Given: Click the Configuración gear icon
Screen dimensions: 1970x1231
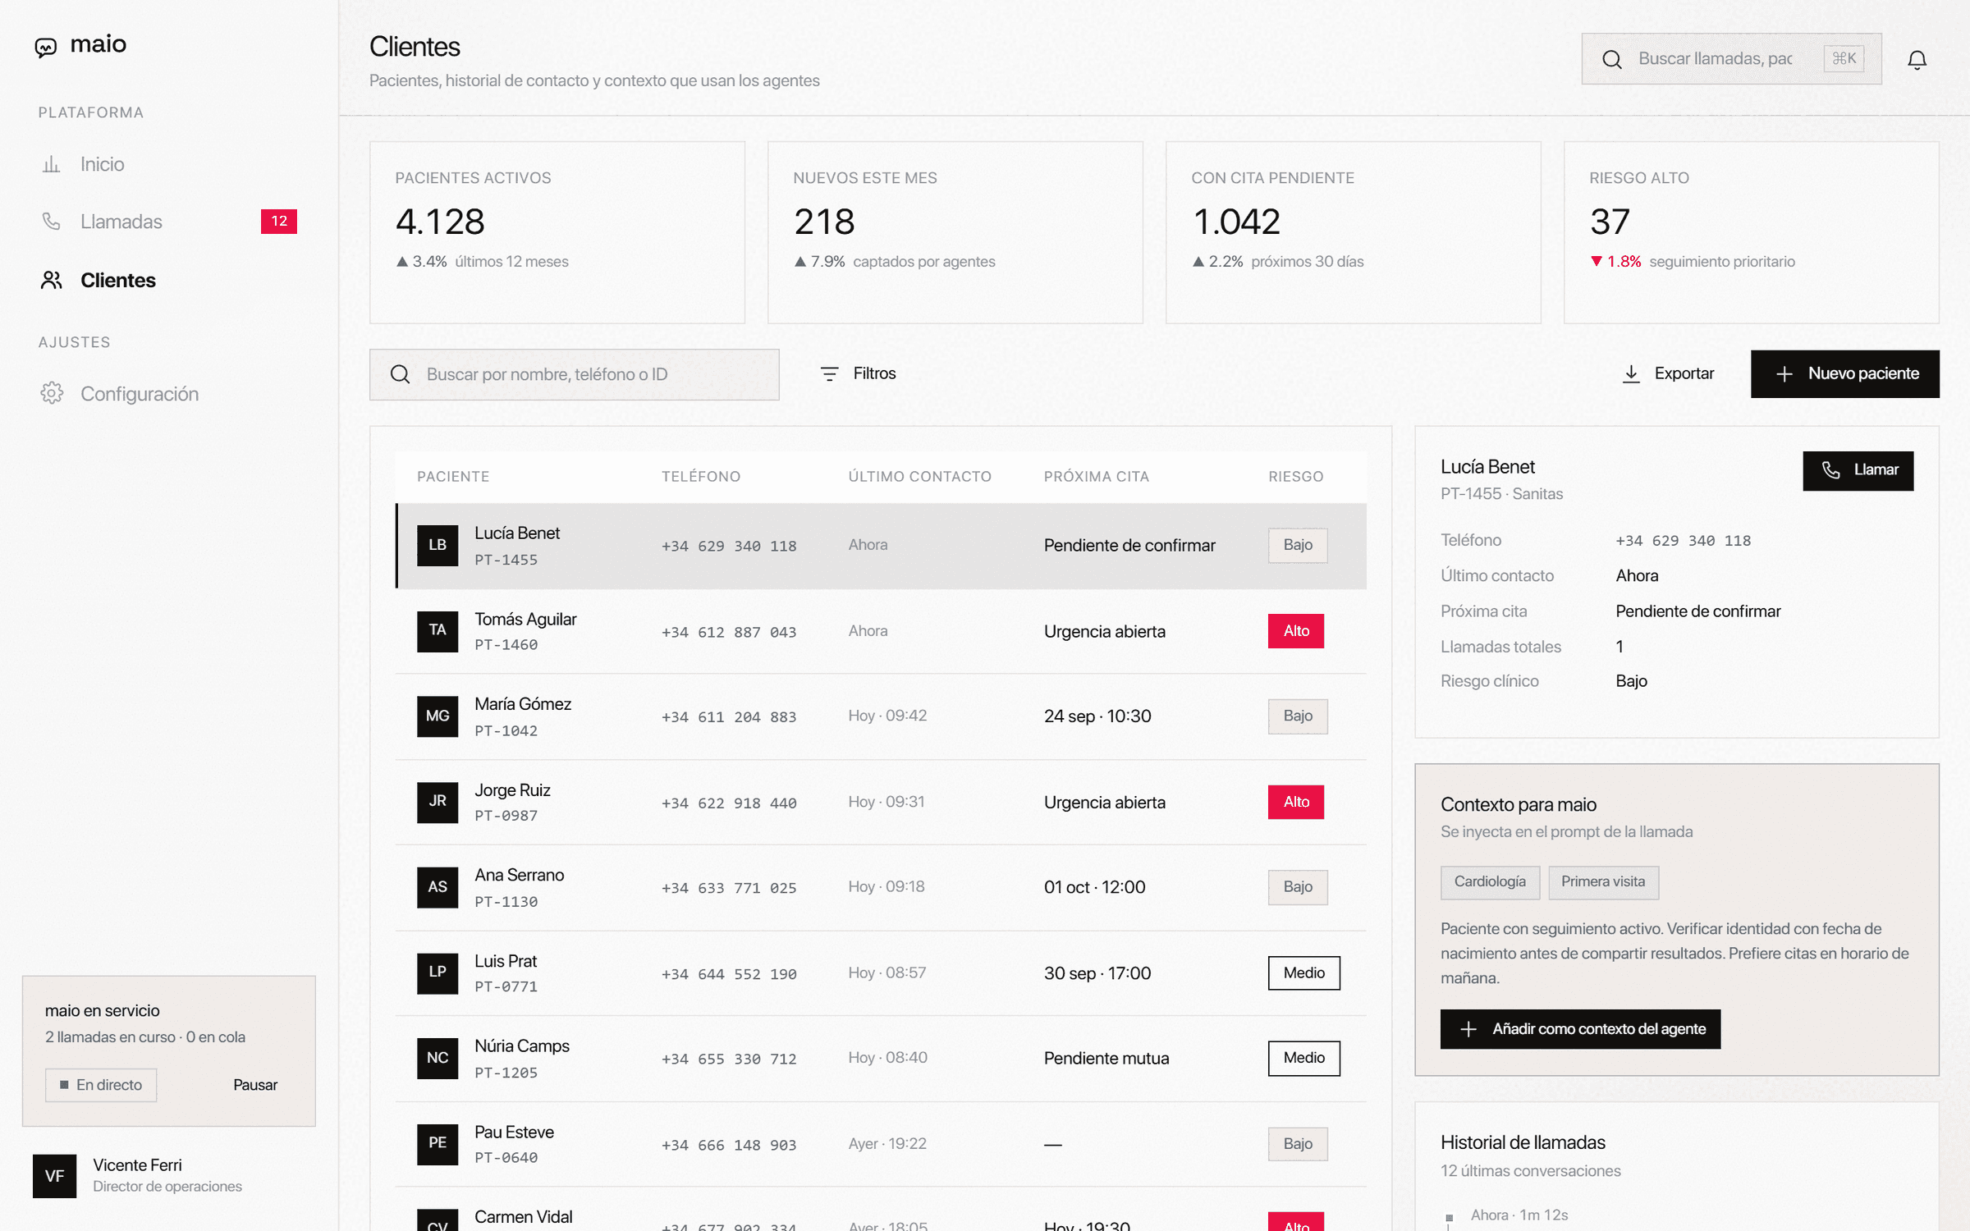Looking at the screenshot, I should [x=52, y=394].
